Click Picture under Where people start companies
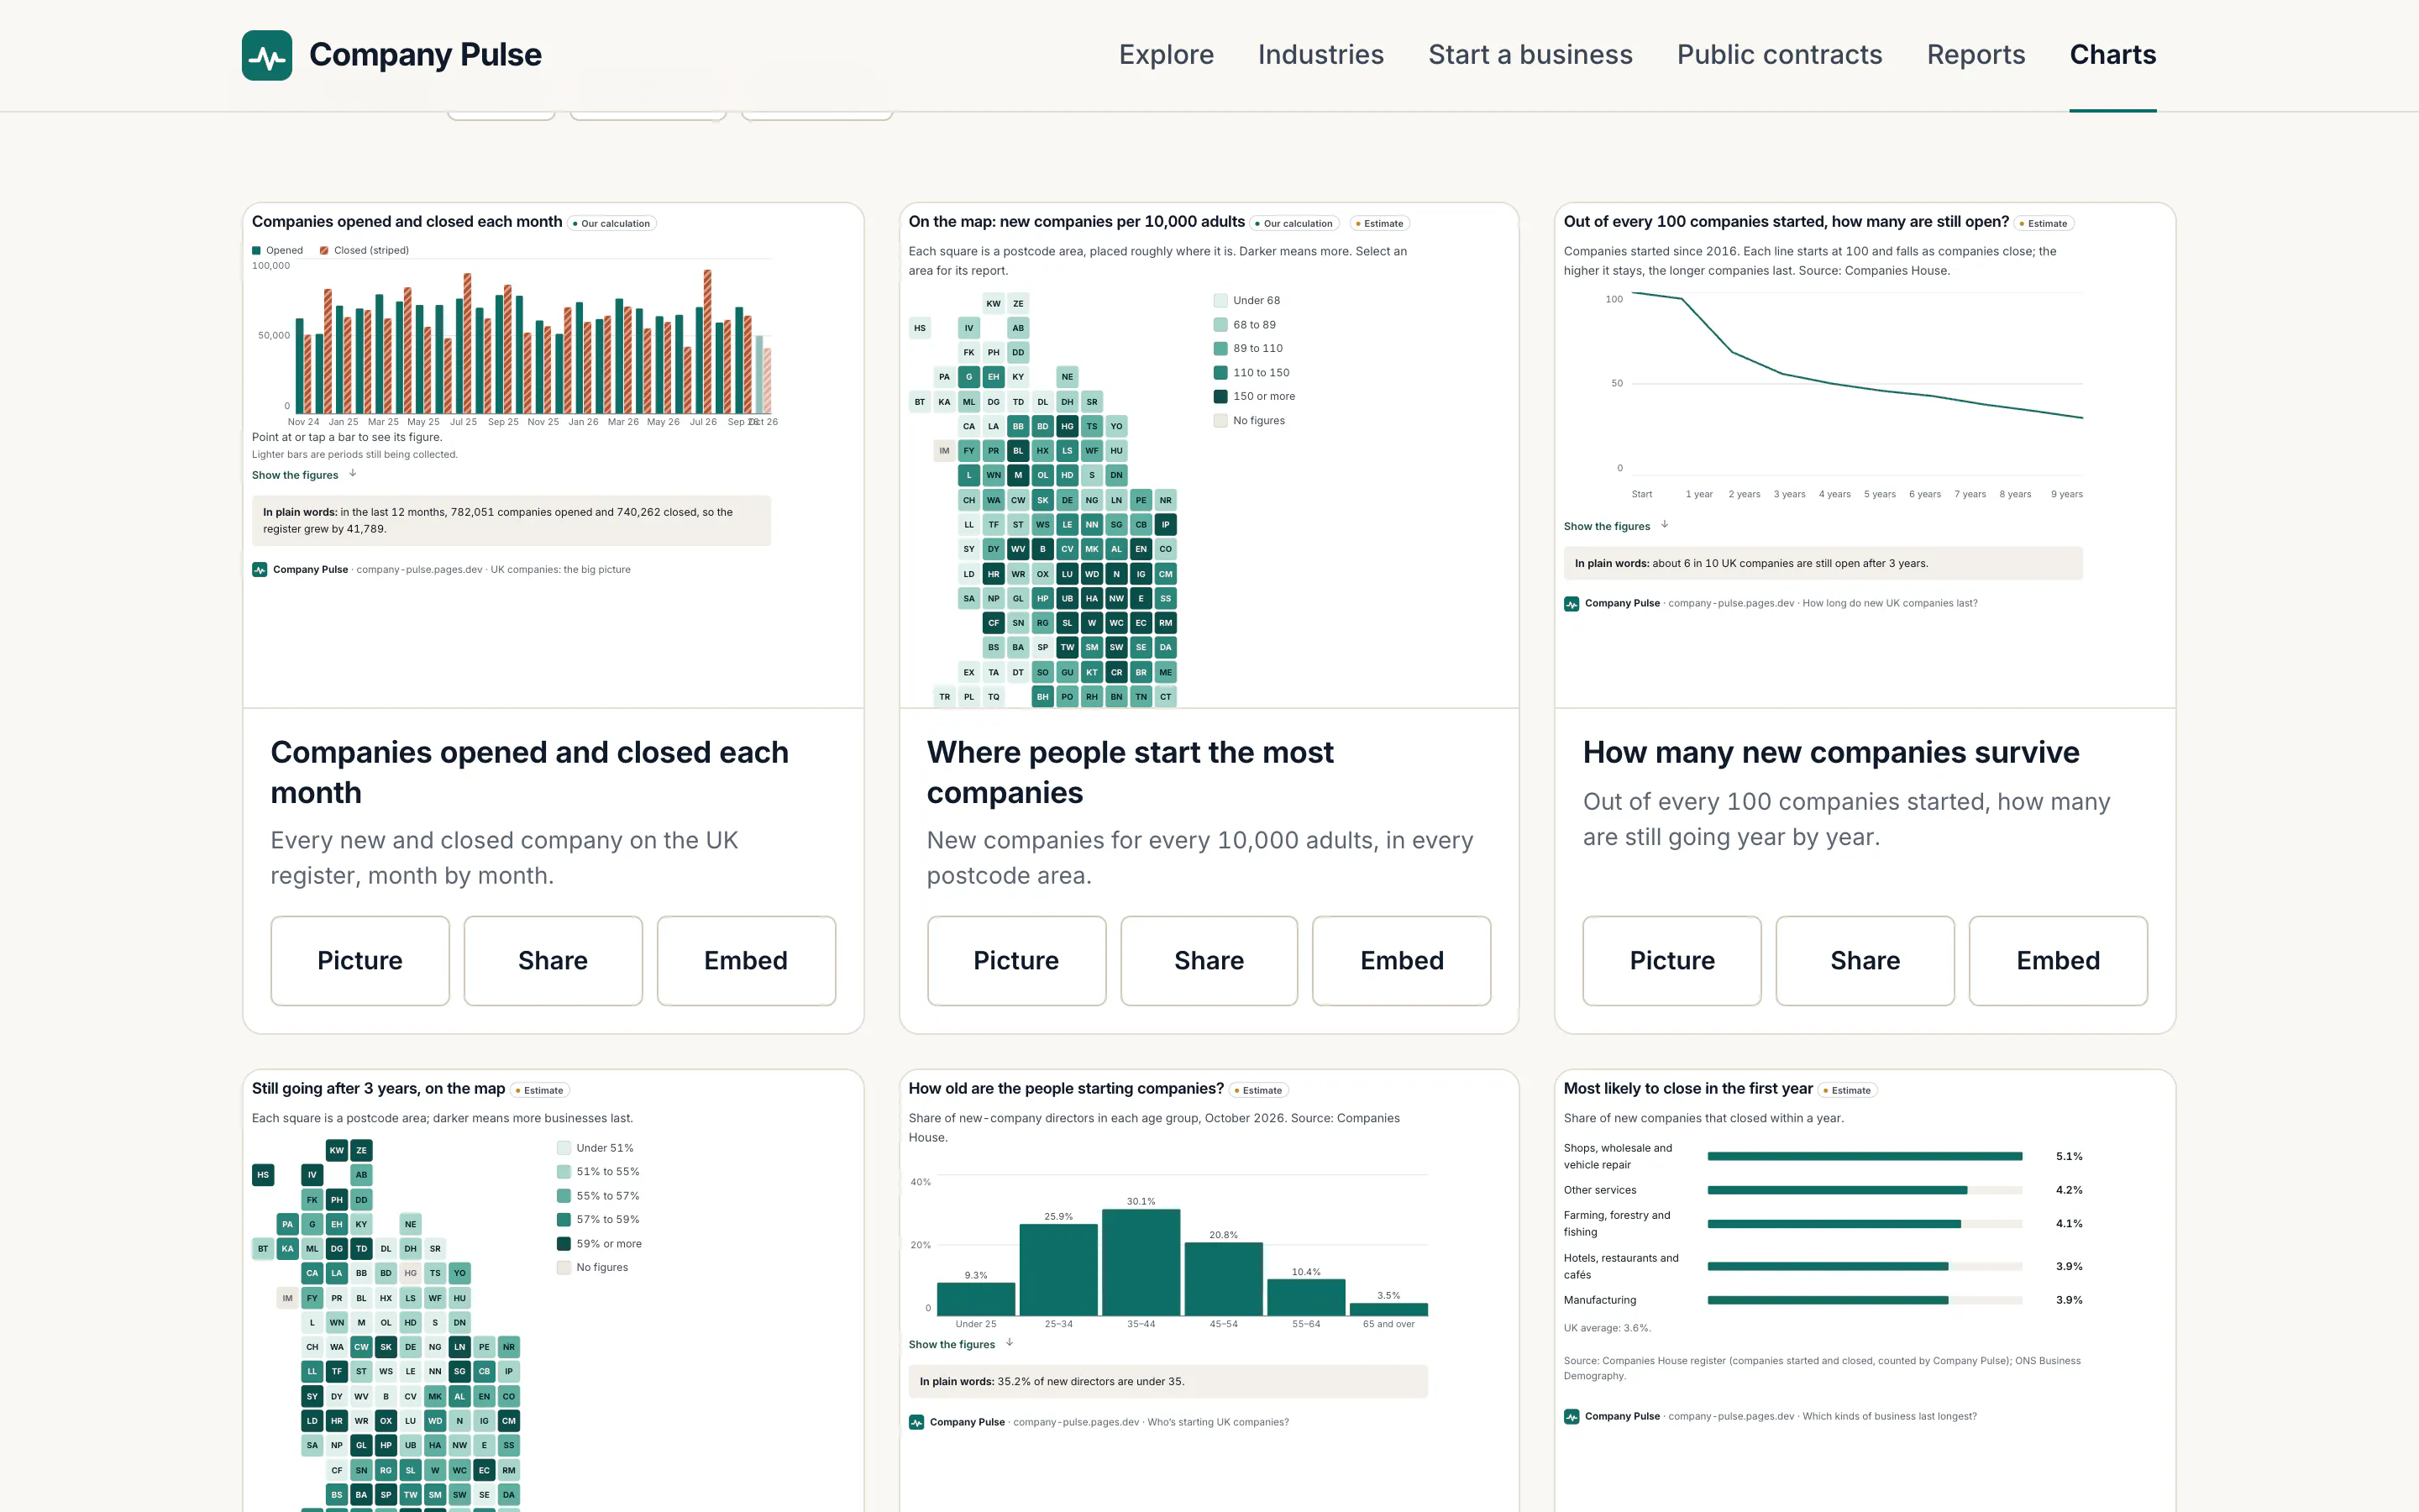This screenshot has width=2419, height=1512. 1016,960
